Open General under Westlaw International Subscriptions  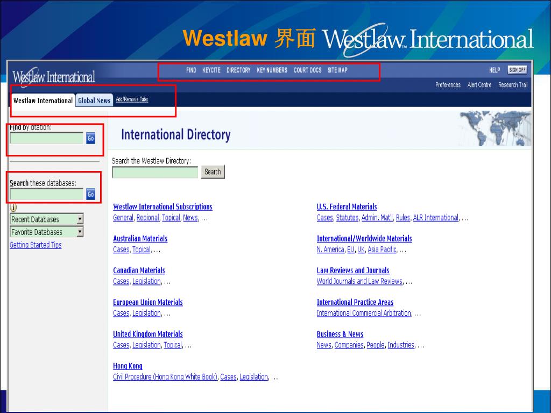tap(123, 218)
